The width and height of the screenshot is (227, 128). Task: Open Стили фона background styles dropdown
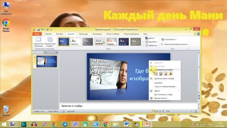169,39
